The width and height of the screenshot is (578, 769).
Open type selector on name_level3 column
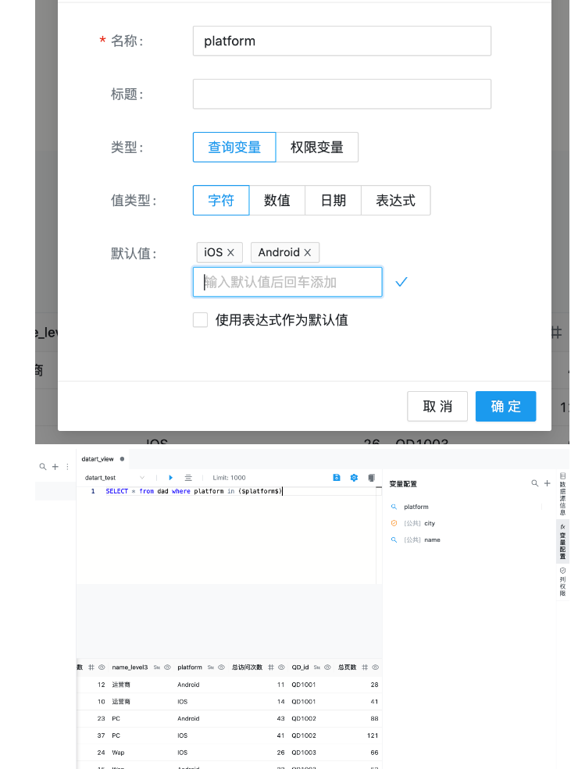click(157, 668)
